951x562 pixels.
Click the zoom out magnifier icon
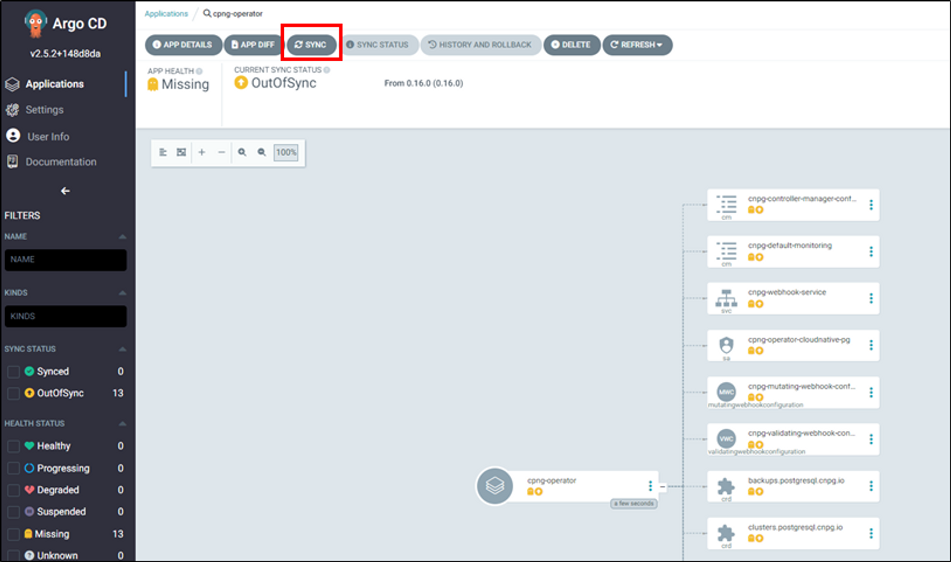[262, 152]
